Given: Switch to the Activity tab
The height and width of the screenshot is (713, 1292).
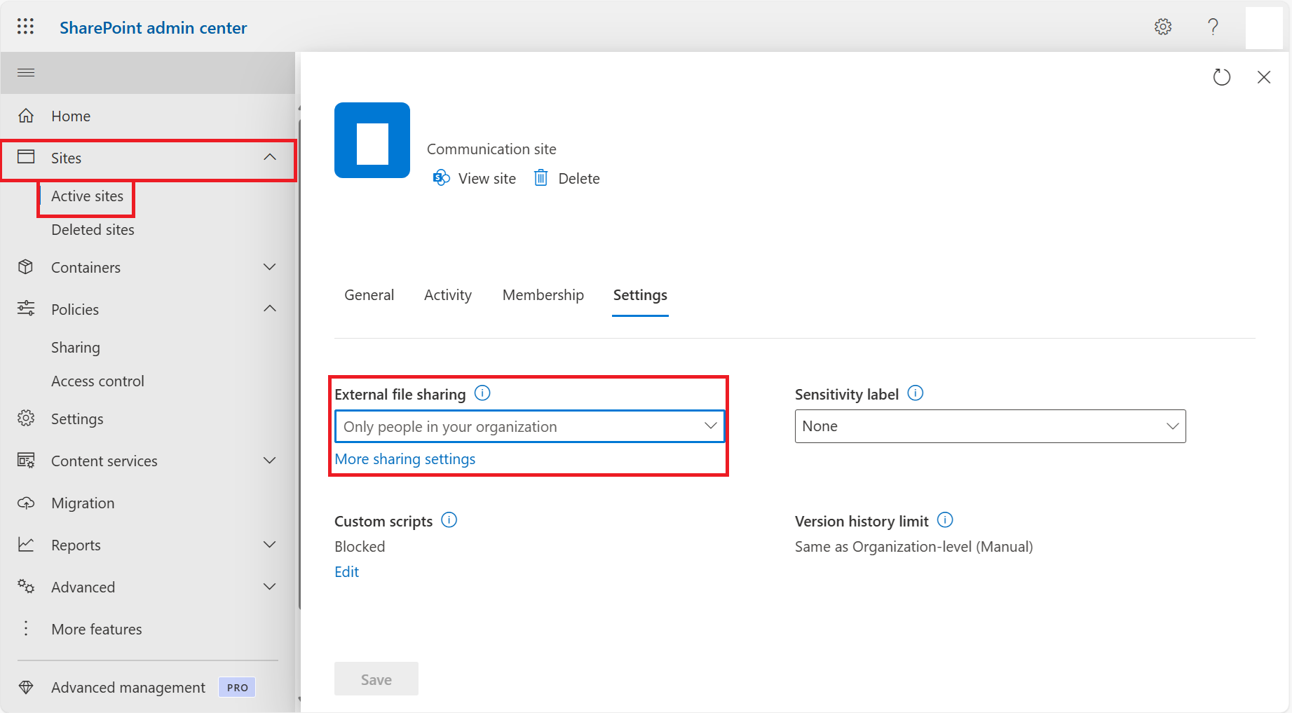Looking at the screenshot, I should click(x=448, y=295).
